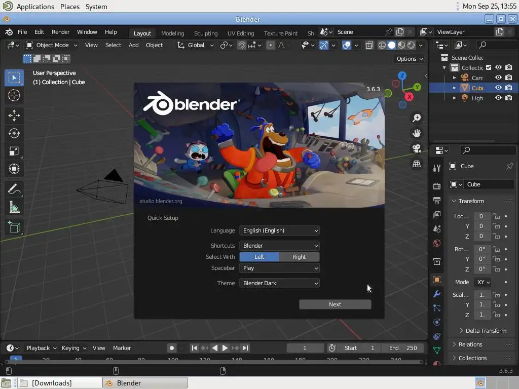Open the Language dropdown
Screen dimensions: 519x389
[279, 230]
